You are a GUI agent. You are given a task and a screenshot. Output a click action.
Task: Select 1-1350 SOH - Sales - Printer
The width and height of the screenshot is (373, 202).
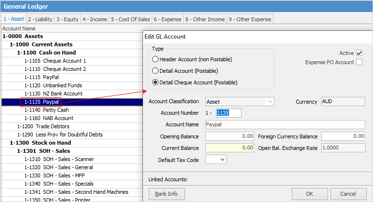coord(72,200)
